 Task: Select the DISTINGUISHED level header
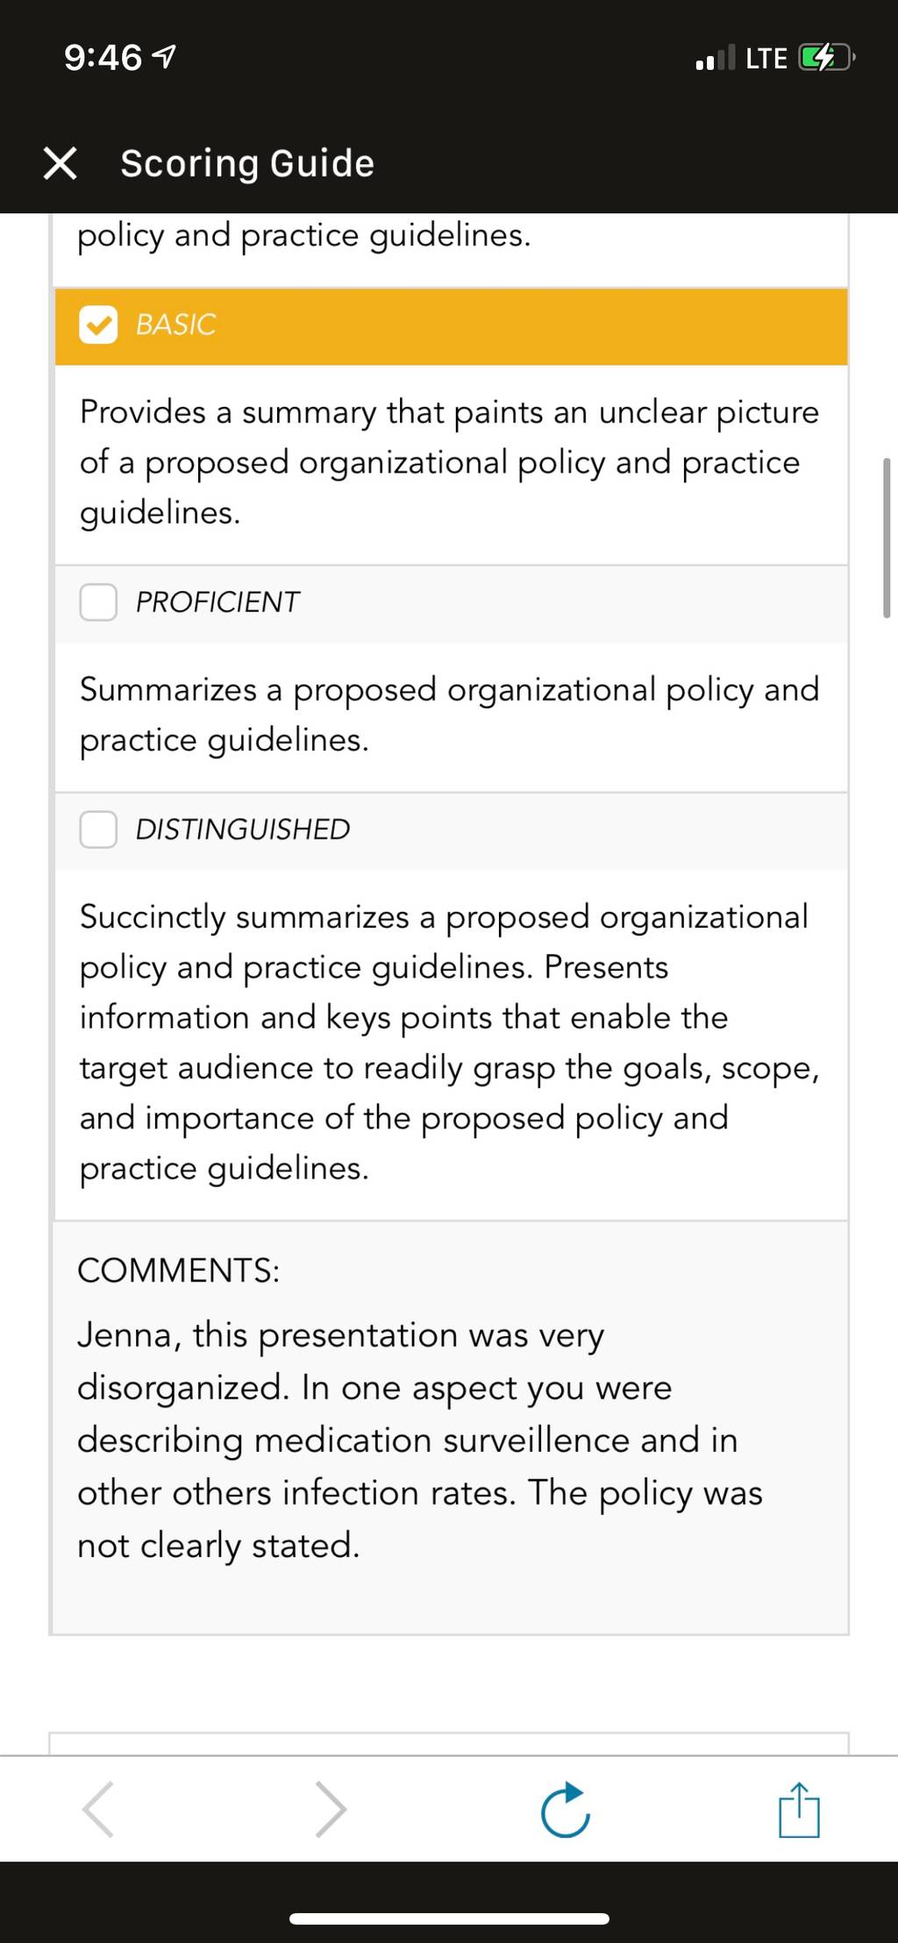point(451,830)
